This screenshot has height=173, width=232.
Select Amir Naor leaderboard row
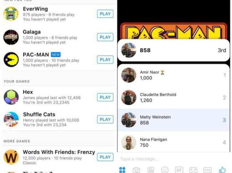[x=174, y=75]
